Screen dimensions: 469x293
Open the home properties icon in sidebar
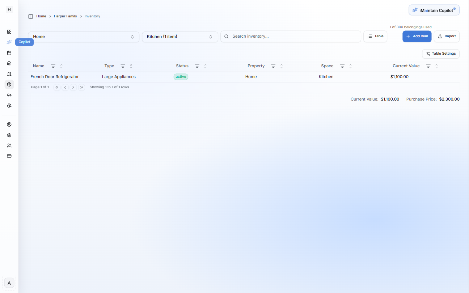coord(9,63)
